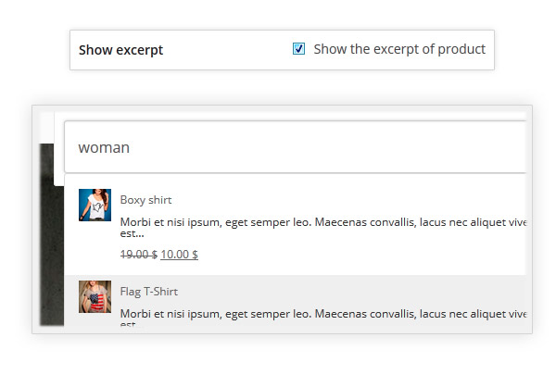Click the 'Boxy shirt' product title

coord(145,200)
